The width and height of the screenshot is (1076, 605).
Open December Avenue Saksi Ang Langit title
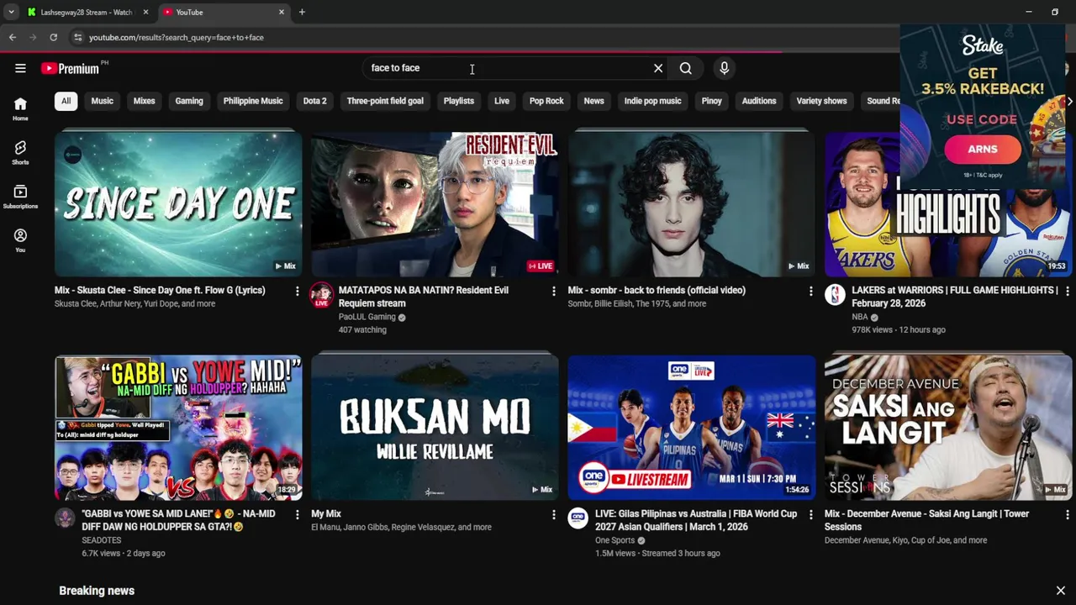[x=926, y=520]
